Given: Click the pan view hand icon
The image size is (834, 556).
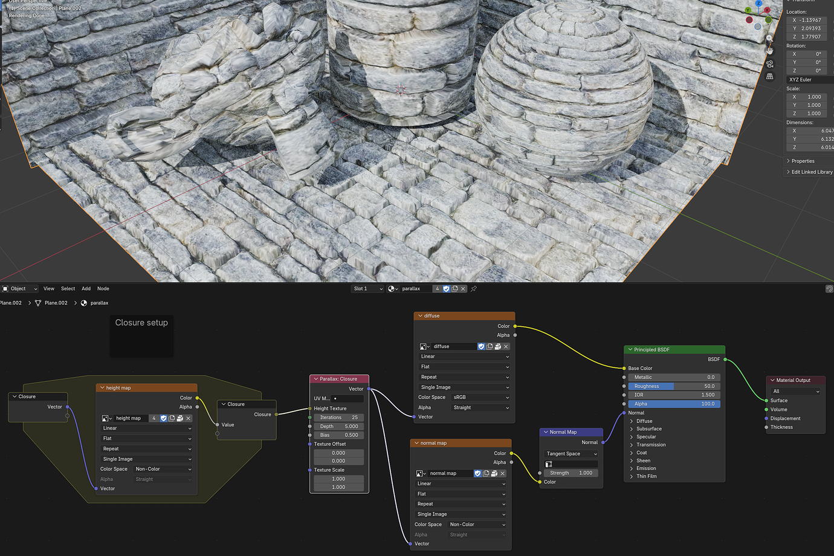Looking at the screenshot, I should [769, 51].
